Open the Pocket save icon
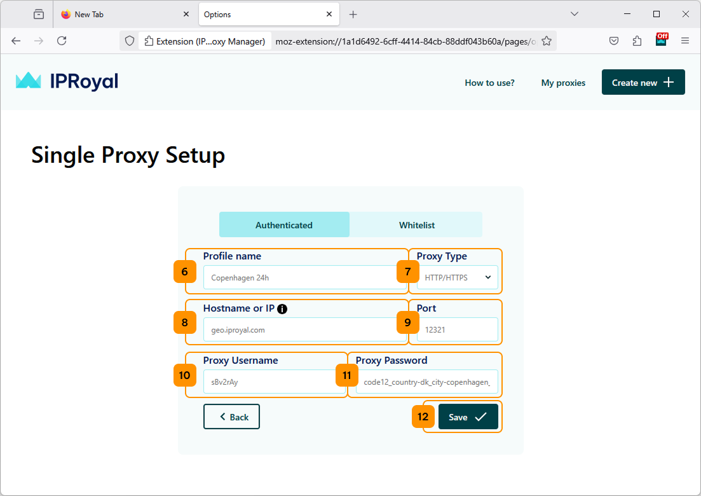The width and height of the screenshot is (701, 496). tap(614, 41)
